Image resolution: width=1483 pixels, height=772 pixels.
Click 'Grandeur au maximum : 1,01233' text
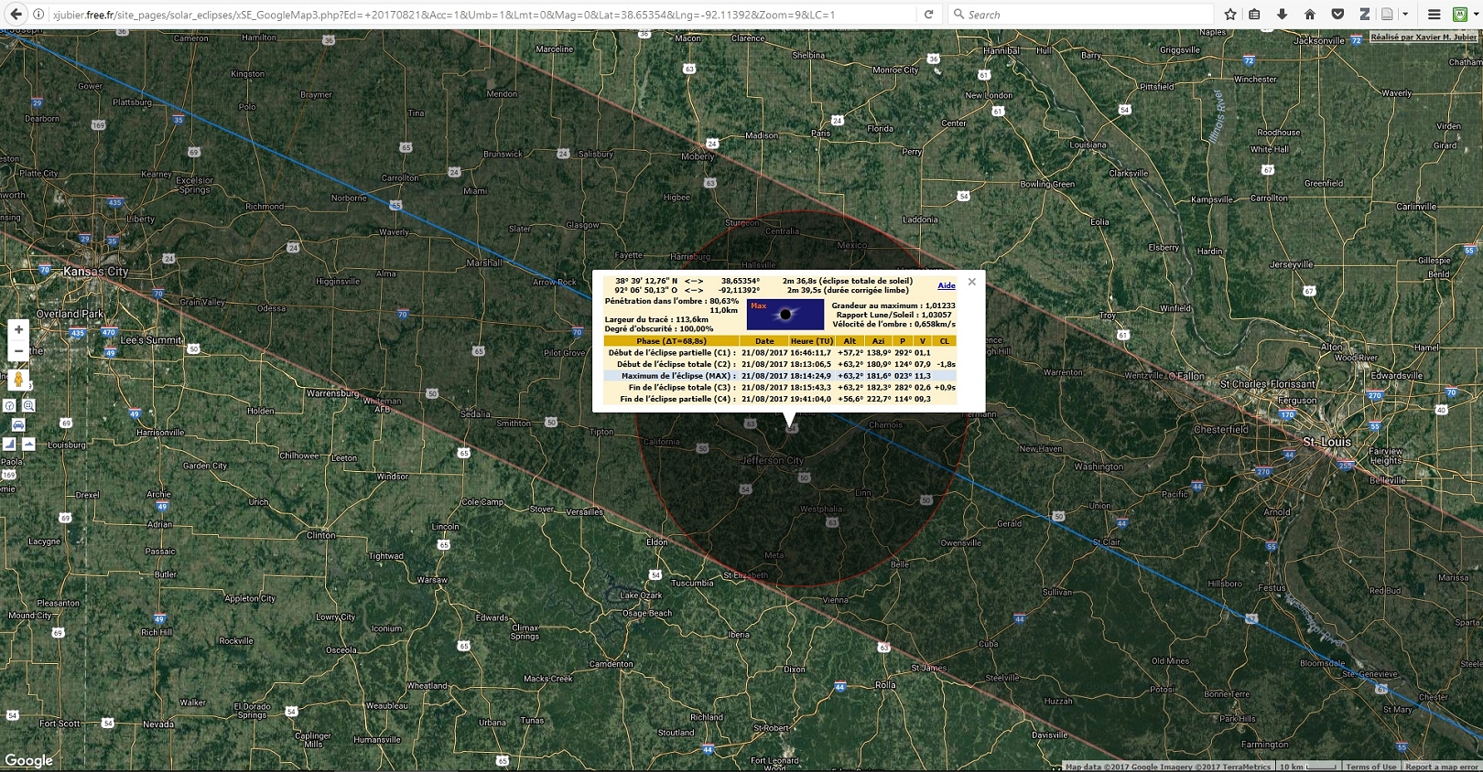click(x=893, y=306)
